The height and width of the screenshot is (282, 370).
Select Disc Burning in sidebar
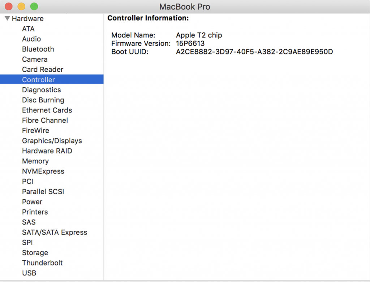(x=43, y=100)
